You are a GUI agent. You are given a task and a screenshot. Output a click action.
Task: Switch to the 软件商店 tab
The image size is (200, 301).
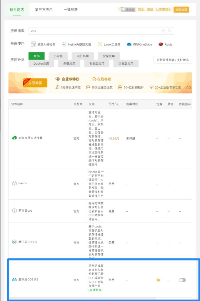pyautogui.click(x=17, y=10)
